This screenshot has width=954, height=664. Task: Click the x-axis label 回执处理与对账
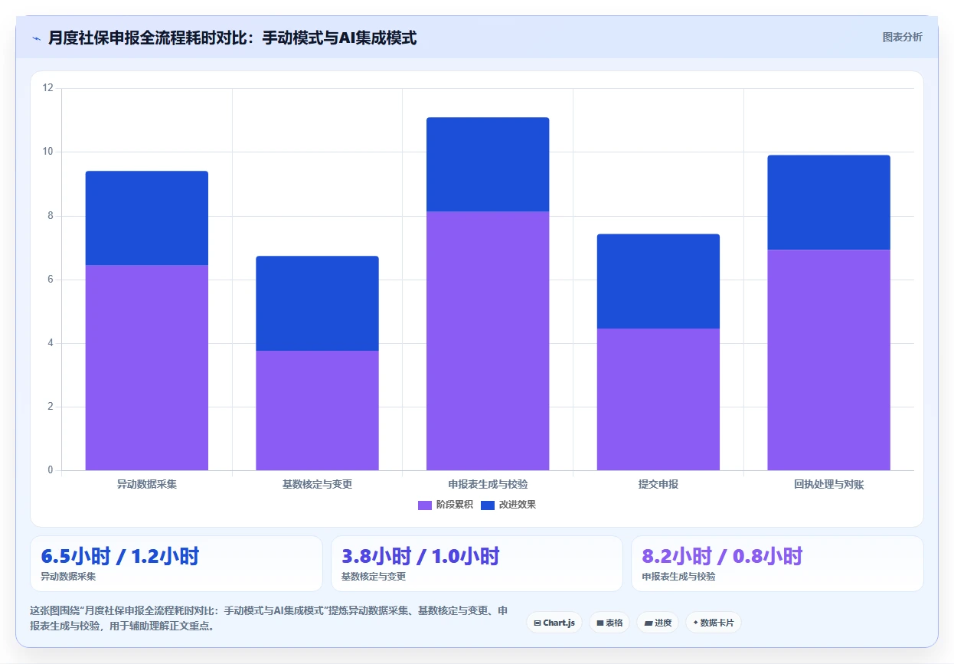(829, 485)
